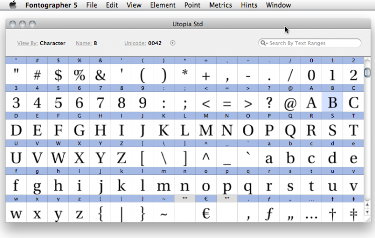Click the Name field value B
This screenshot has height=238, width=375.
point(96,43)
